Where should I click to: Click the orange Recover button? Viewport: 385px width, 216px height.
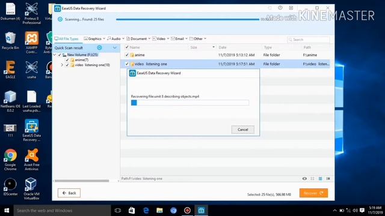pos(313,193)
